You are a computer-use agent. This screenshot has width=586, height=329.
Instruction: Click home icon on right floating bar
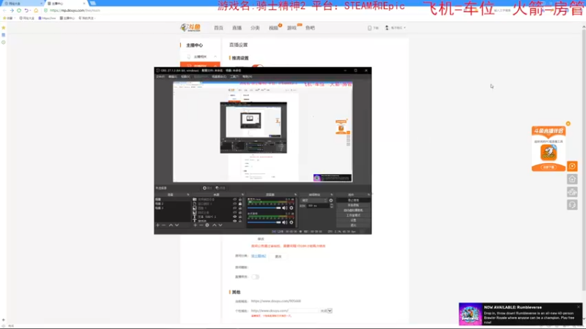(x=572, y=179)
